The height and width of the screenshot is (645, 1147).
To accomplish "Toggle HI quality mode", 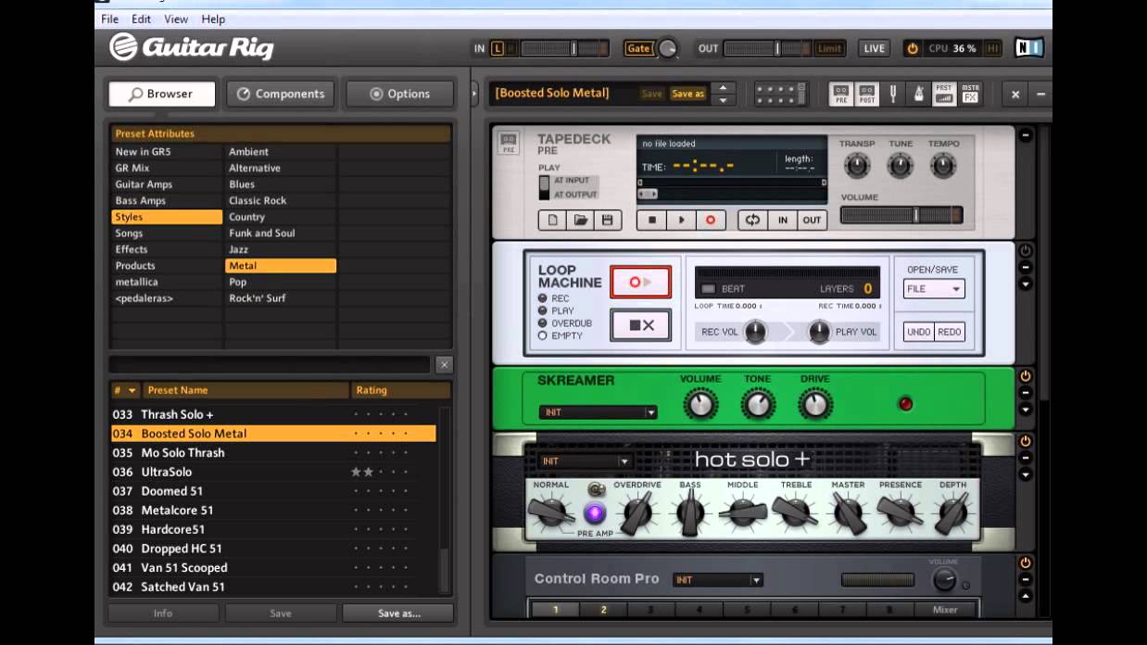I will (993, 48).
